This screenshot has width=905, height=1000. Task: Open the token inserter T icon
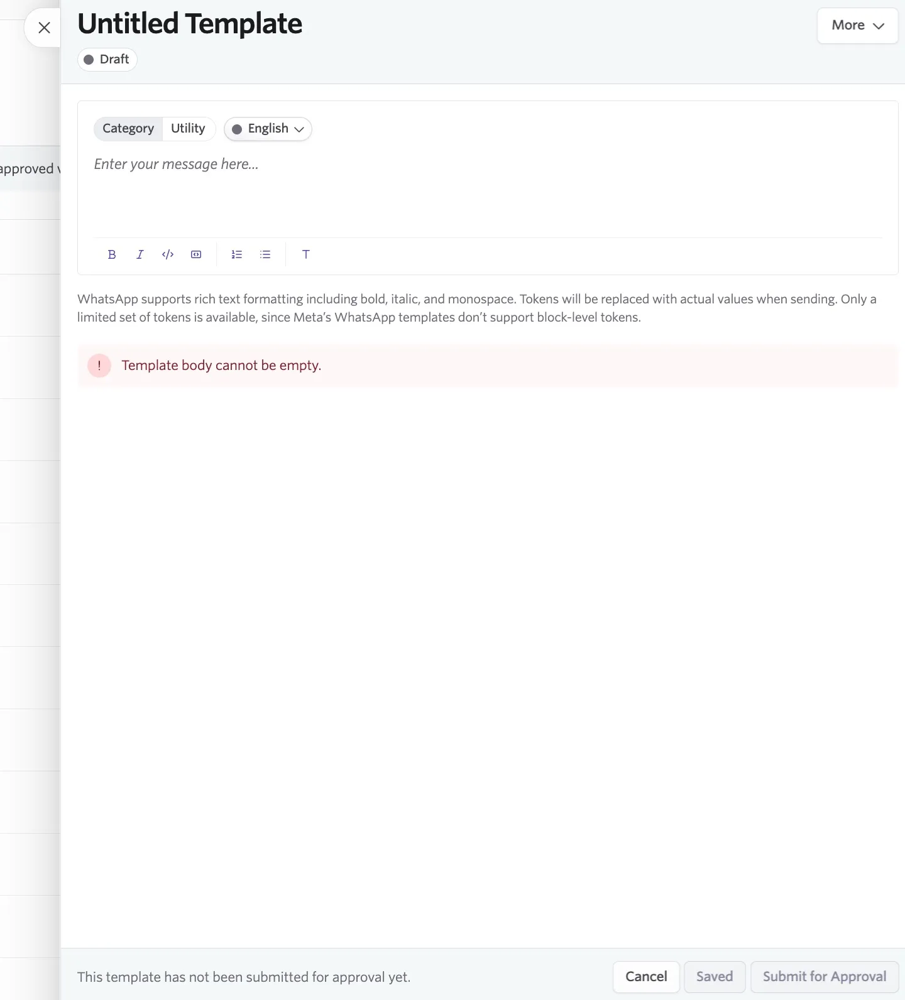pos(306,254)
